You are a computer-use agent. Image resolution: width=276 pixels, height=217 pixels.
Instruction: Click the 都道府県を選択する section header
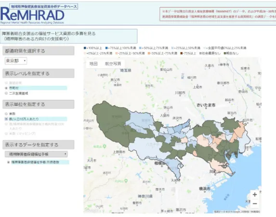click(39, 51)
